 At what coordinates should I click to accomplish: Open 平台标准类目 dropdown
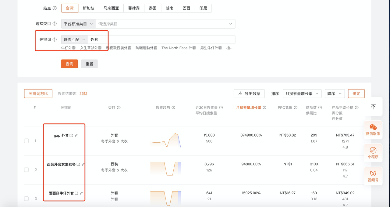(x=79, y=24)
